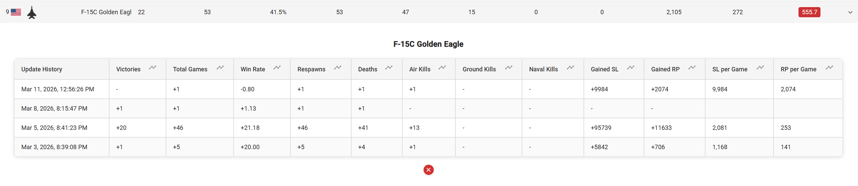Image resolution: width=858 pixels, height=186 pixels.
Task: Open the Victories trend chart icon
Action: [x=153, y=68]
